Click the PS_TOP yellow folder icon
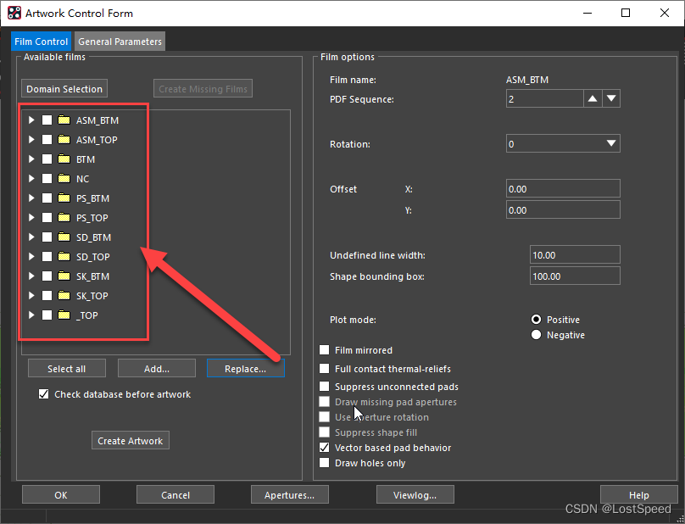This screenshot has width=685, height=524. click(64, 218)
